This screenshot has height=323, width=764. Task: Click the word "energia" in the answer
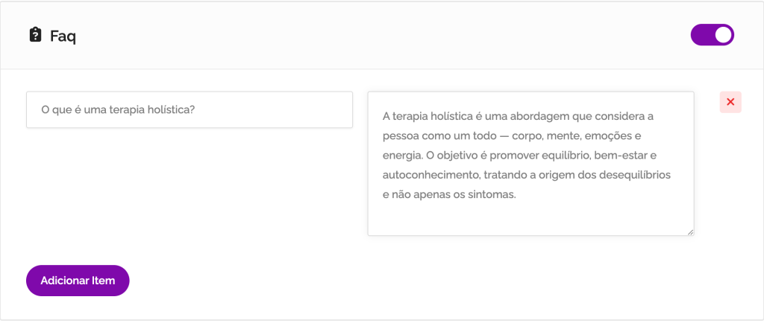pos(402,156)
